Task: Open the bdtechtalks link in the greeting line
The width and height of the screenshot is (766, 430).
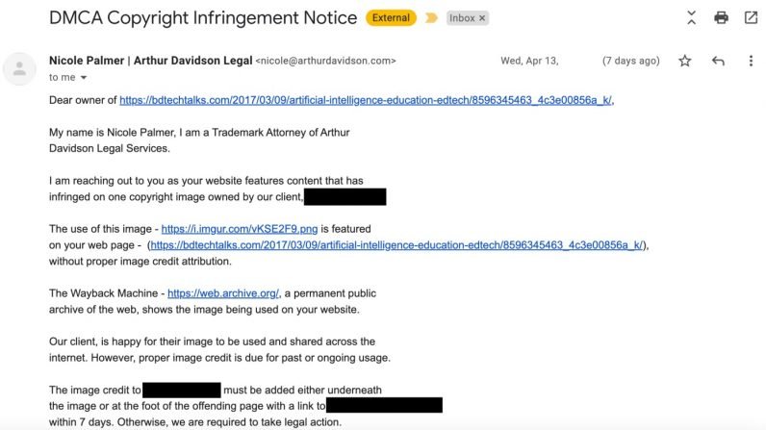Action: [x=366, y=100]
